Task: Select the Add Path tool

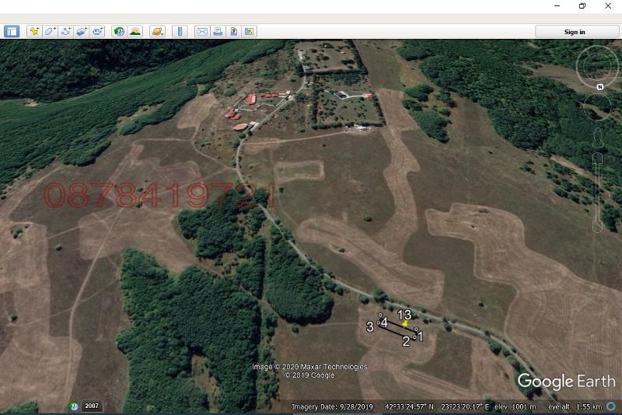Action: pos(66,32)
